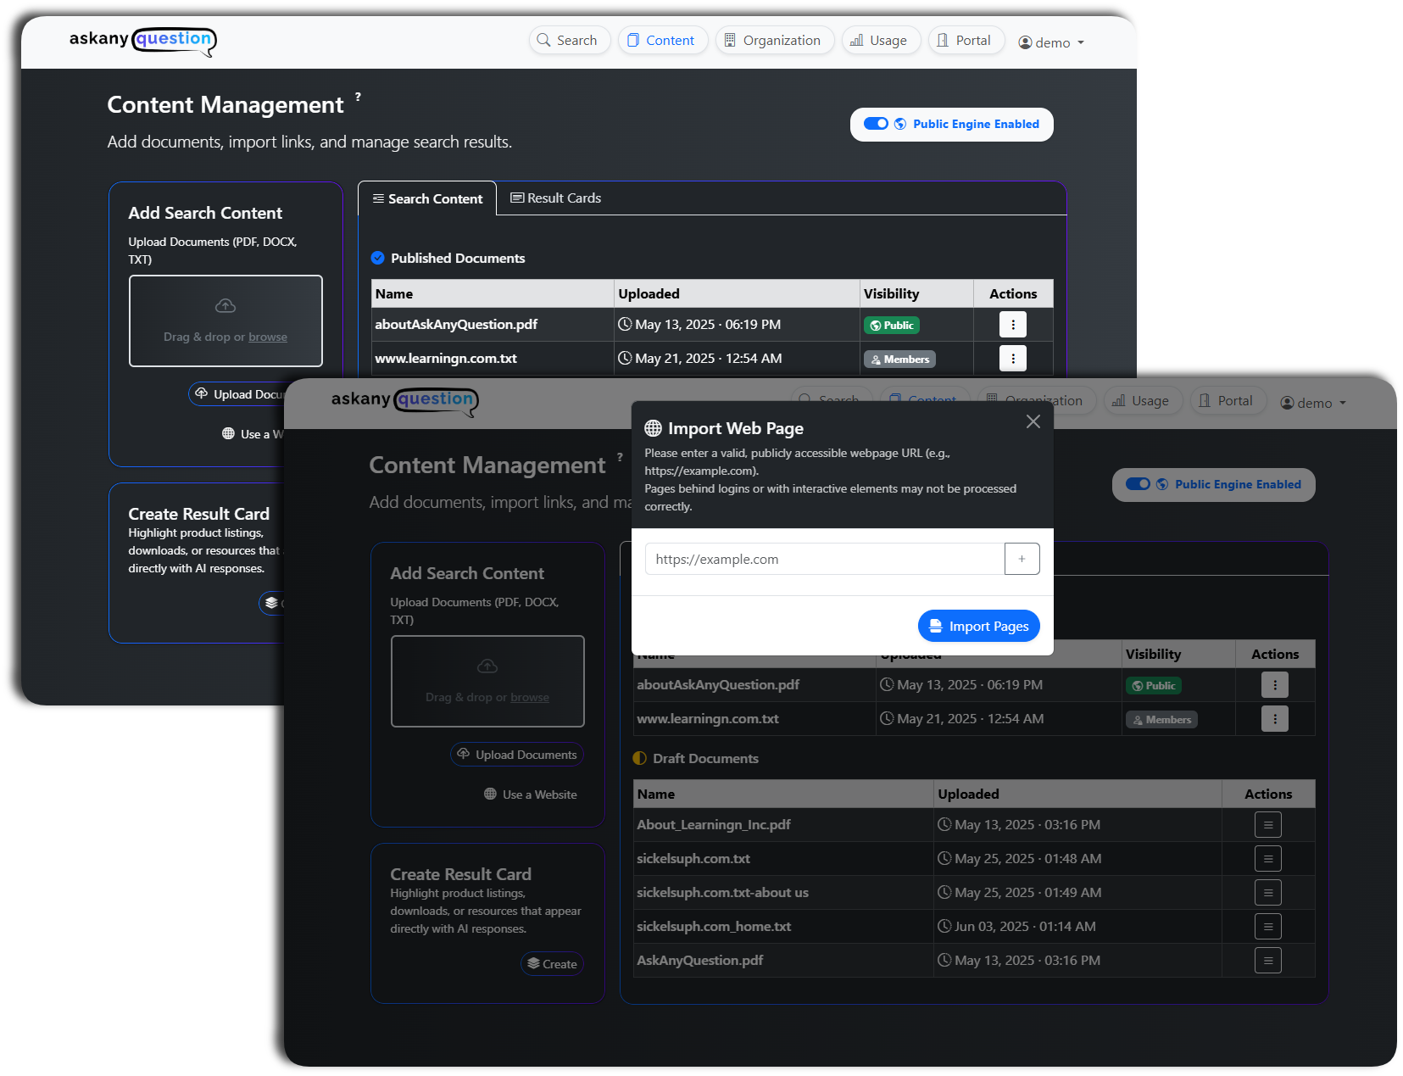Image resolution: width=1403 pixels, height=1076 pixels.
Task: Click Draft Documents half-circle icon
Action: (x=640, y=758)
